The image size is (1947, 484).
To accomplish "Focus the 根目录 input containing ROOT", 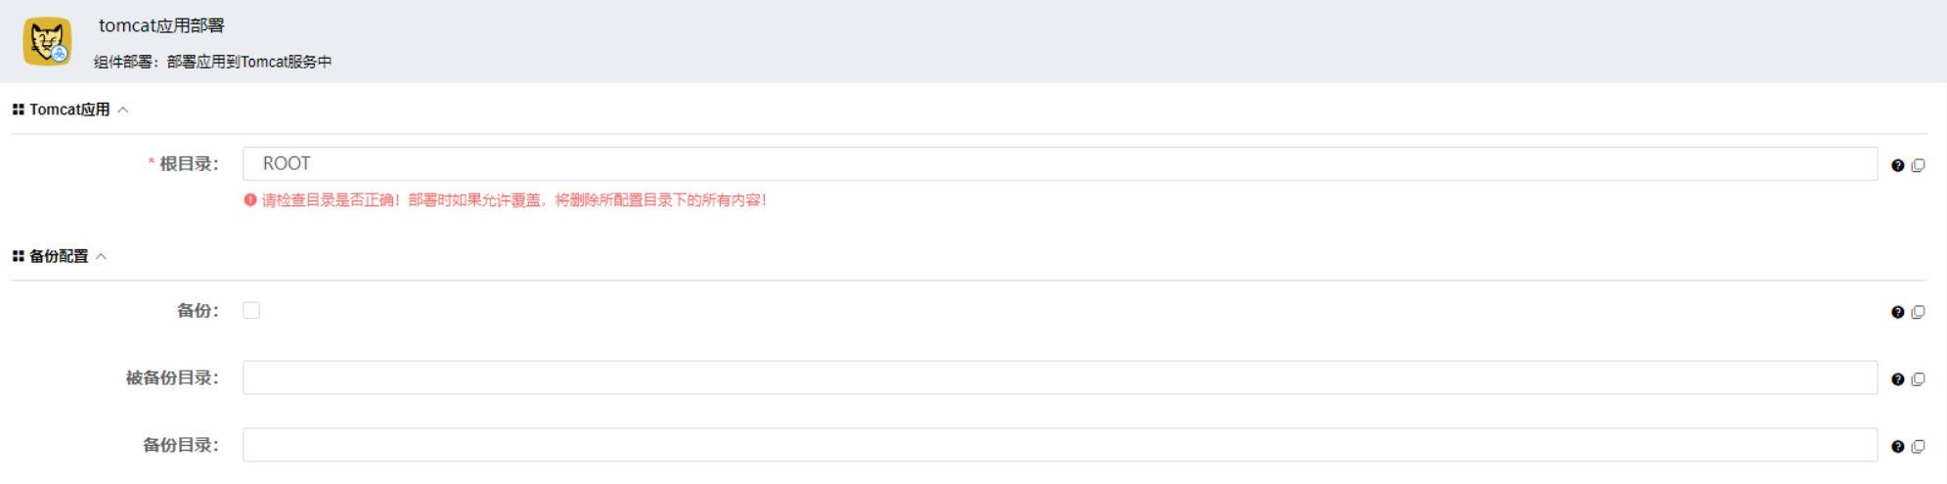I will (1059, 164).
